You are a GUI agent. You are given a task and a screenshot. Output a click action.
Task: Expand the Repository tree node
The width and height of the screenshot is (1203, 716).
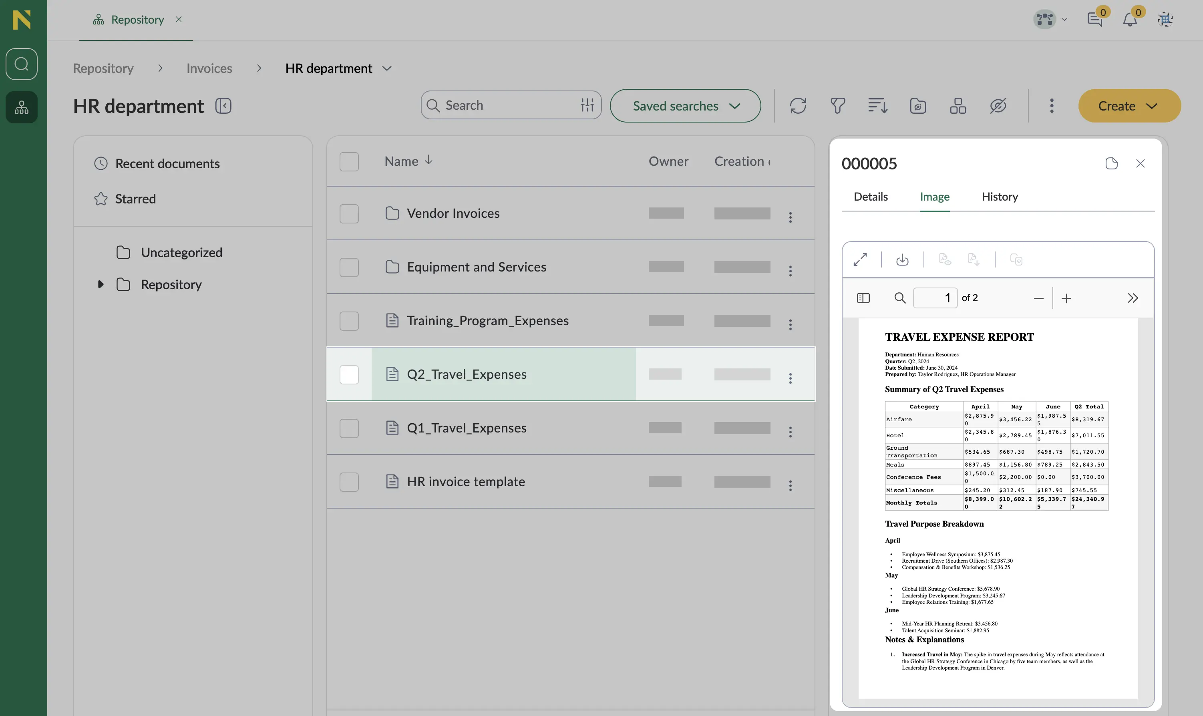click(101, 284)
